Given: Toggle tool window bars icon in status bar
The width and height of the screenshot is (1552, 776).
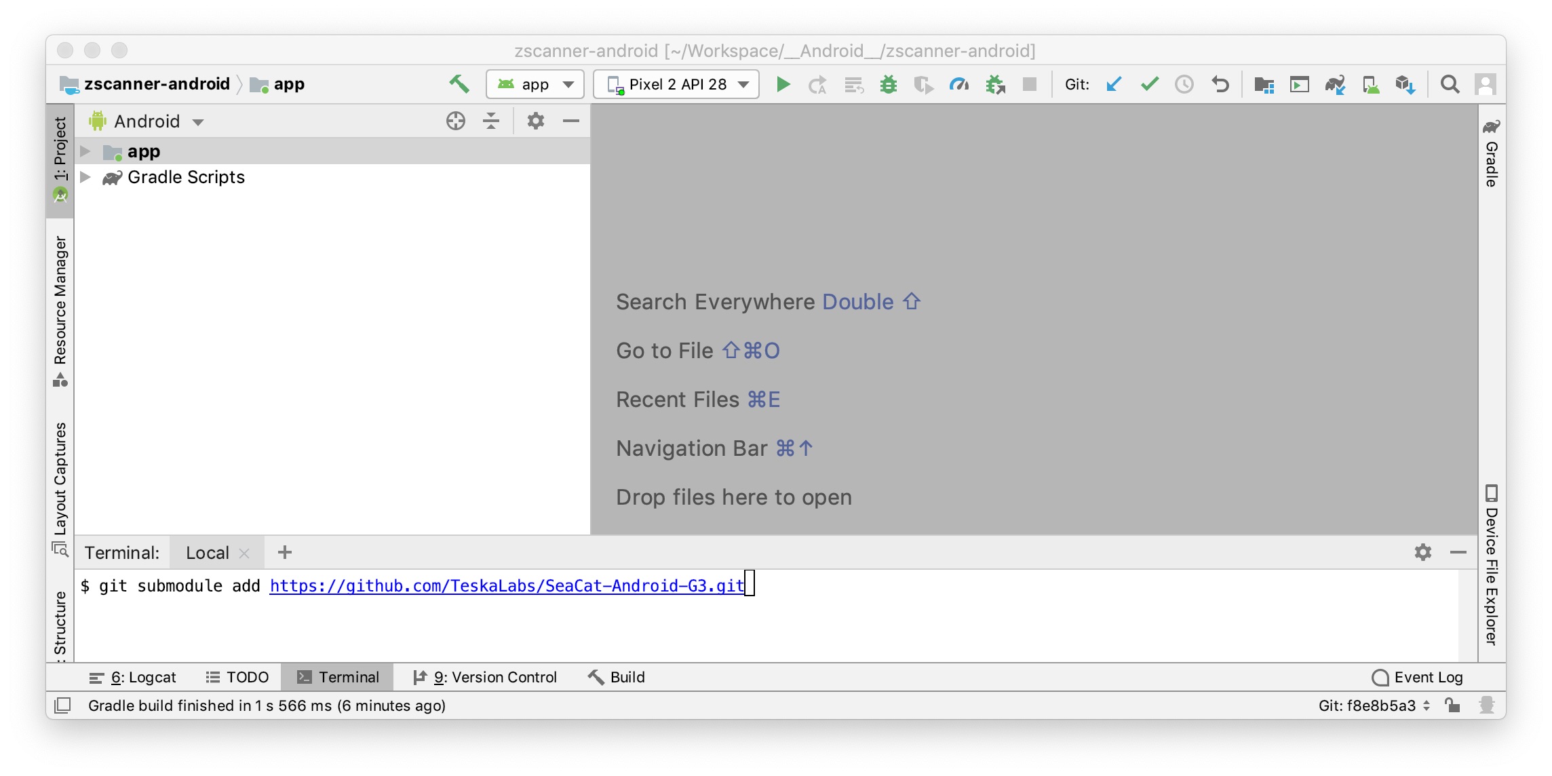Looking at the screenshot, I should pos(62,705).
